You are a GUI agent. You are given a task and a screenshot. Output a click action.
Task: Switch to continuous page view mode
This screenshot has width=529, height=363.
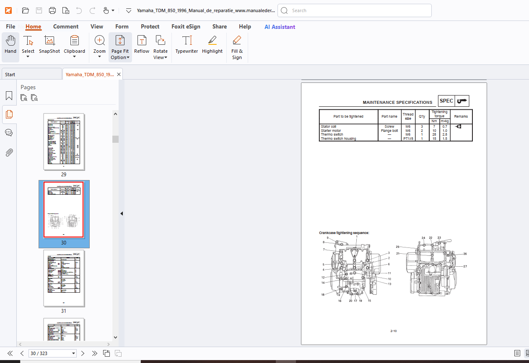527,353
